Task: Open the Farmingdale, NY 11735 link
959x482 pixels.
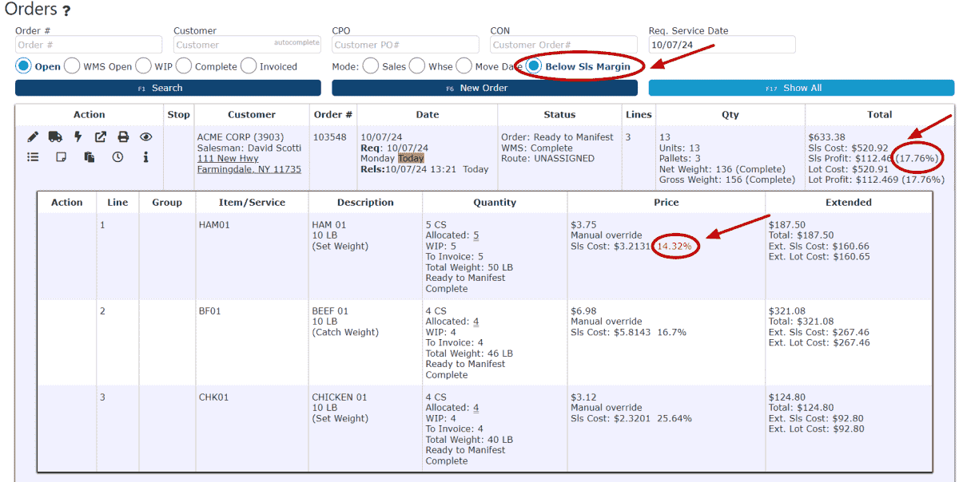Action: [x=249, y=169]
